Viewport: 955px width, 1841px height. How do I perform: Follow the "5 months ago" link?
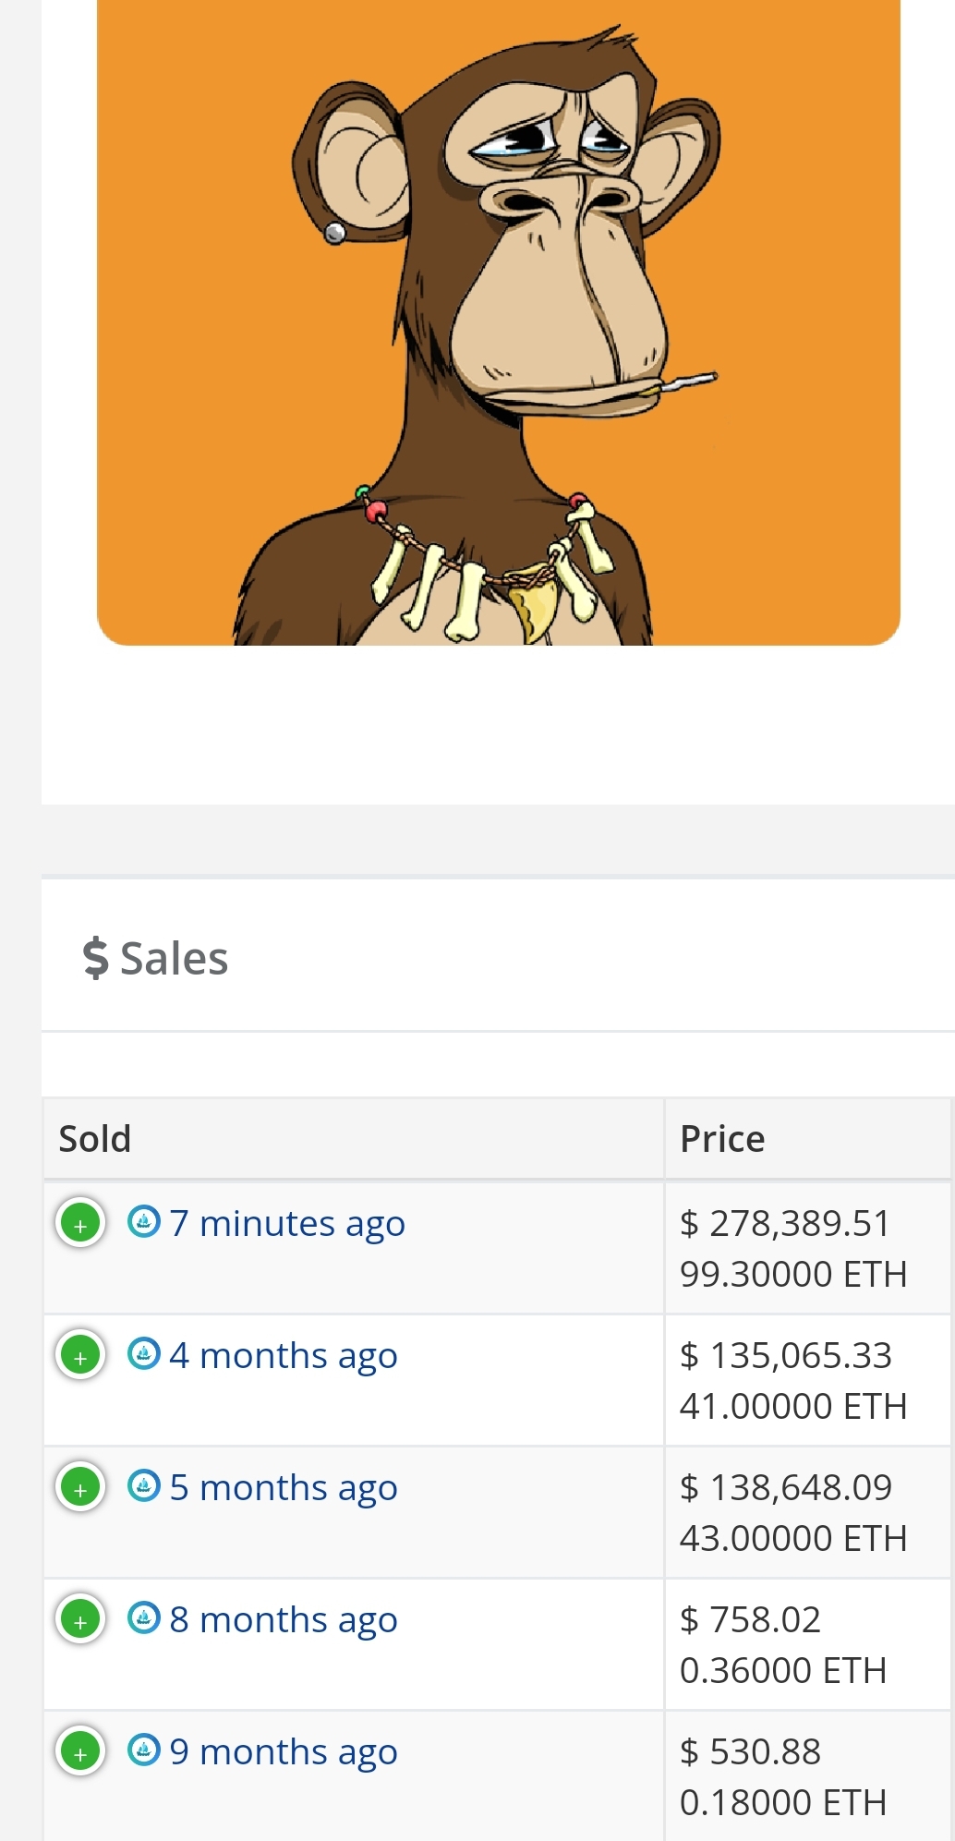tap(284, 1487)
